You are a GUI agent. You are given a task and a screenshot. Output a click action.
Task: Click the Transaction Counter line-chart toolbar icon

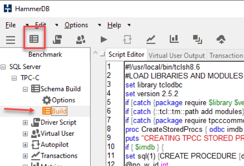151,40
